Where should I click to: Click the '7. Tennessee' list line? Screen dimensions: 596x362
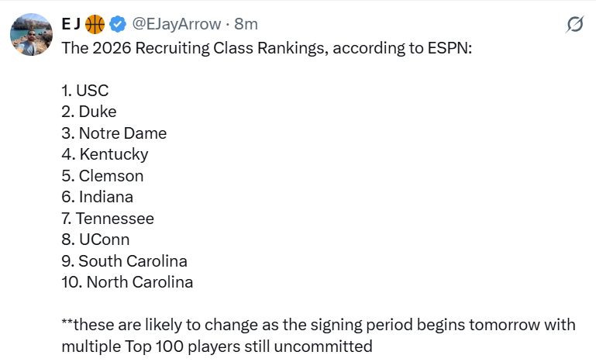pyautogui.click(x=108, y=219)
